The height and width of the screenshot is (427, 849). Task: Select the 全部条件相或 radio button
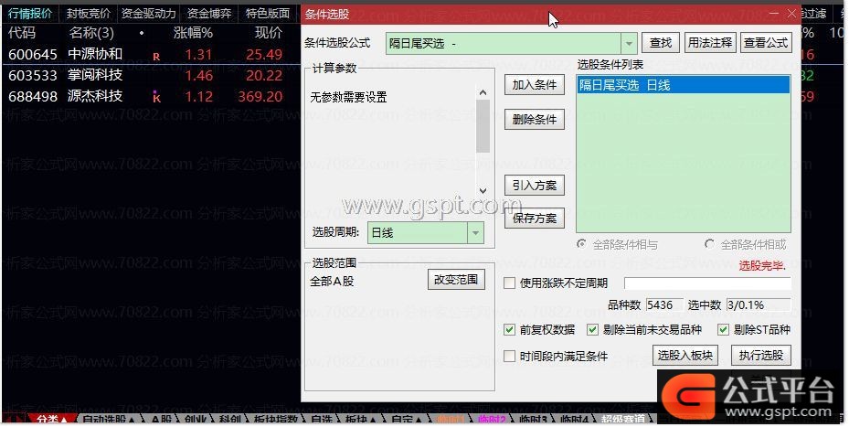710,245
